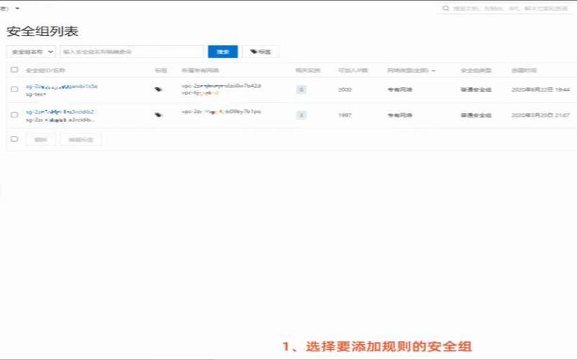This screenshot has height=360, width=577.
Task: Click the delete button below the table
Action: (40, 140)
